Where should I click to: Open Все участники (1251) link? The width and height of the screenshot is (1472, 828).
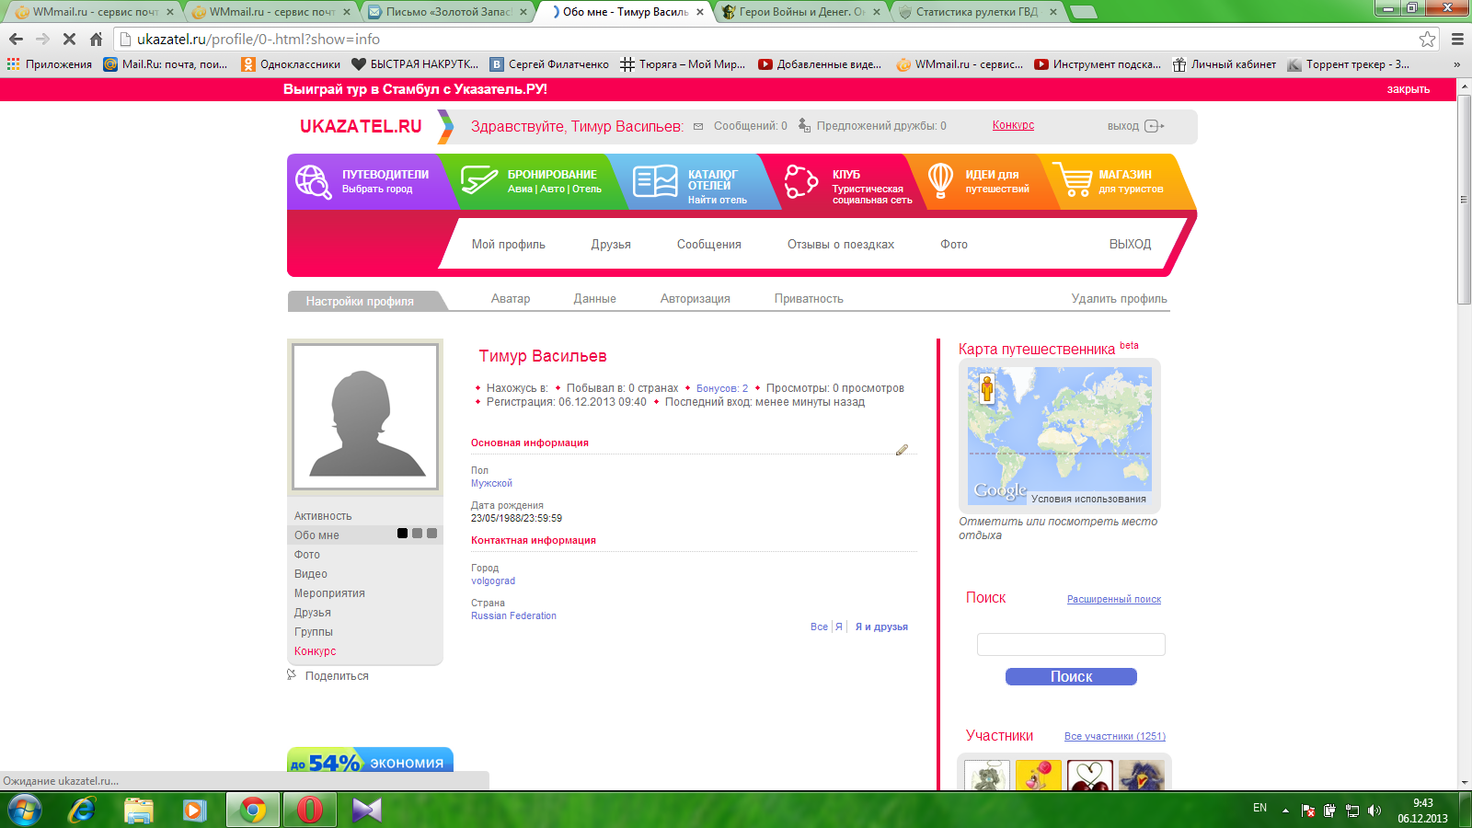pyautogui.click(x=1115, y=736)
